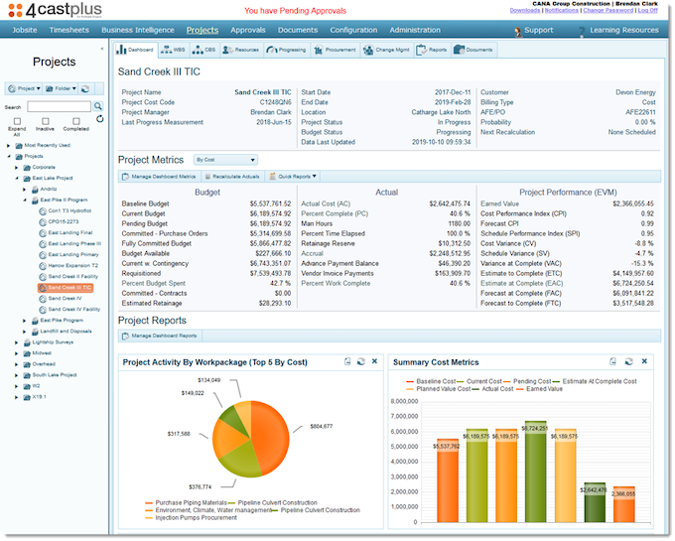Open Manage Dashboard Metrics
Viewport: 675px width, 541px height.
click(x=159, y=177)
